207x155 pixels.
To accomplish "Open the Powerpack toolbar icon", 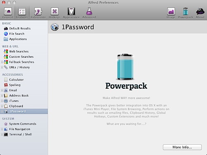I will click(x=185, y=13).
